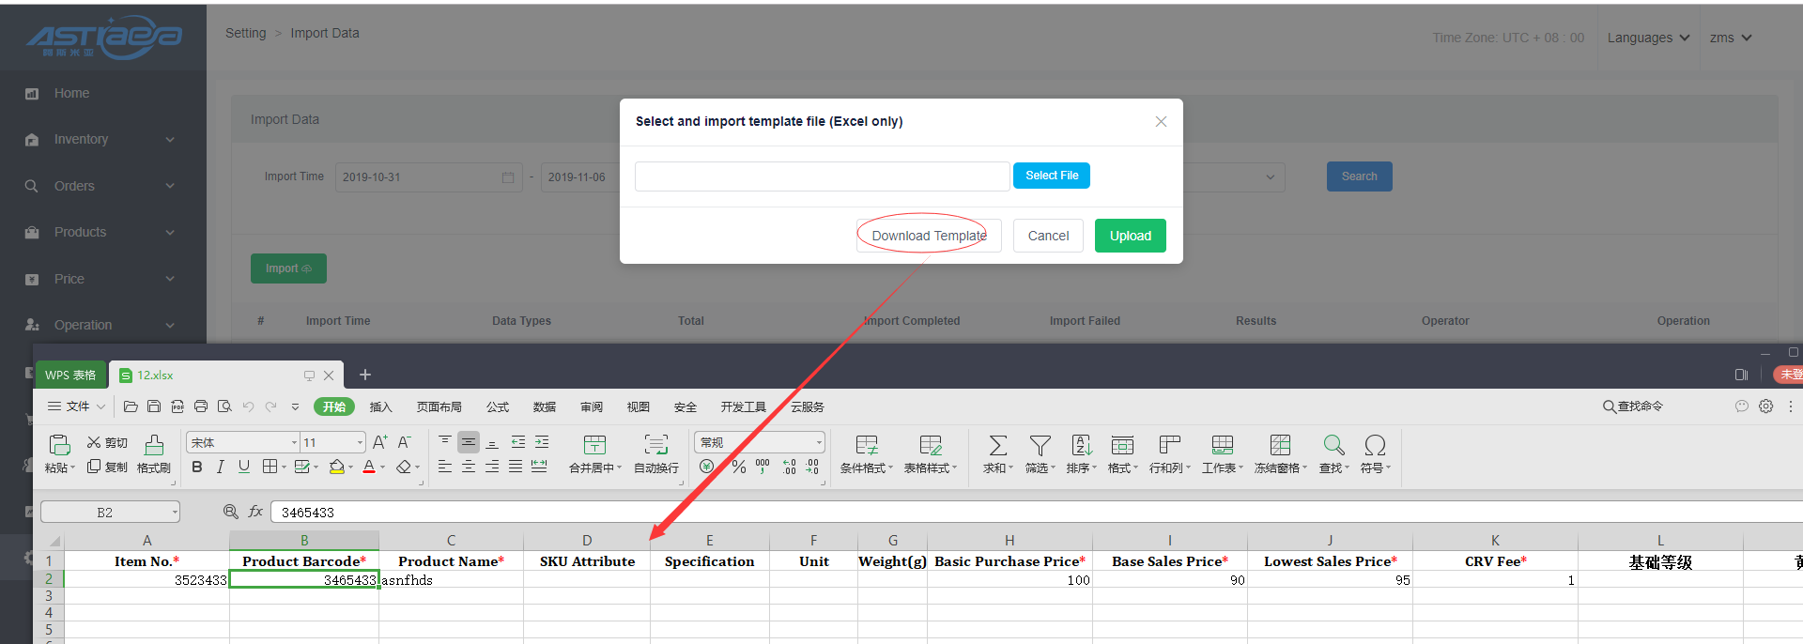1803x644 pixels.
Task: Switch to the 插入 (Insert) ribbon tab
Action: pos(380,406)
